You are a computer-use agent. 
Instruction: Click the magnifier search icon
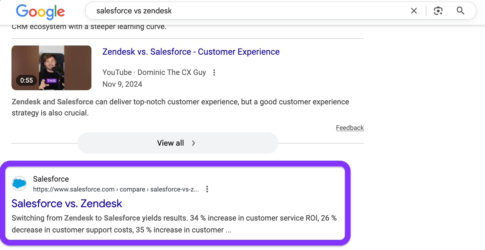461,11
